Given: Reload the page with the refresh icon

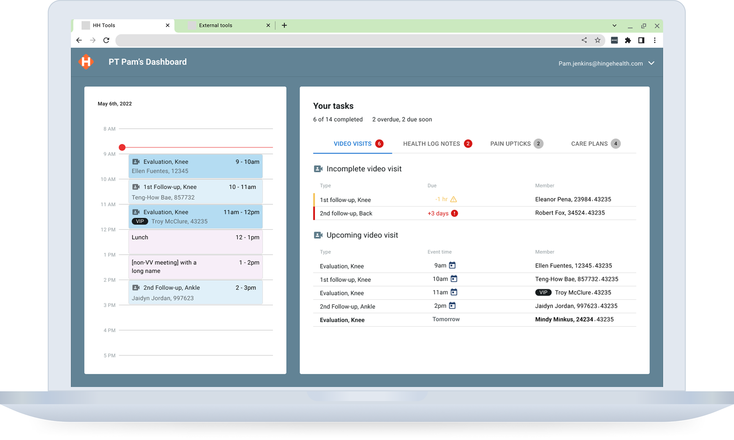Looking at the screenshot, I should (106, 40).
